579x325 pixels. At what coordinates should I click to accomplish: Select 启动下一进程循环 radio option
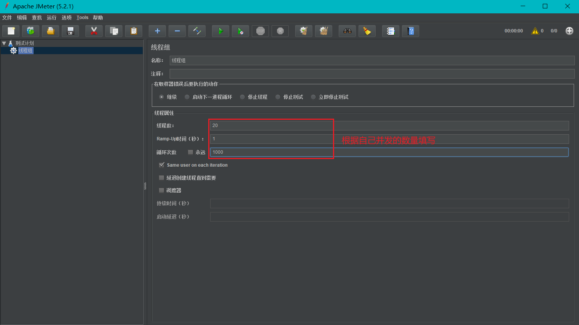187,97
